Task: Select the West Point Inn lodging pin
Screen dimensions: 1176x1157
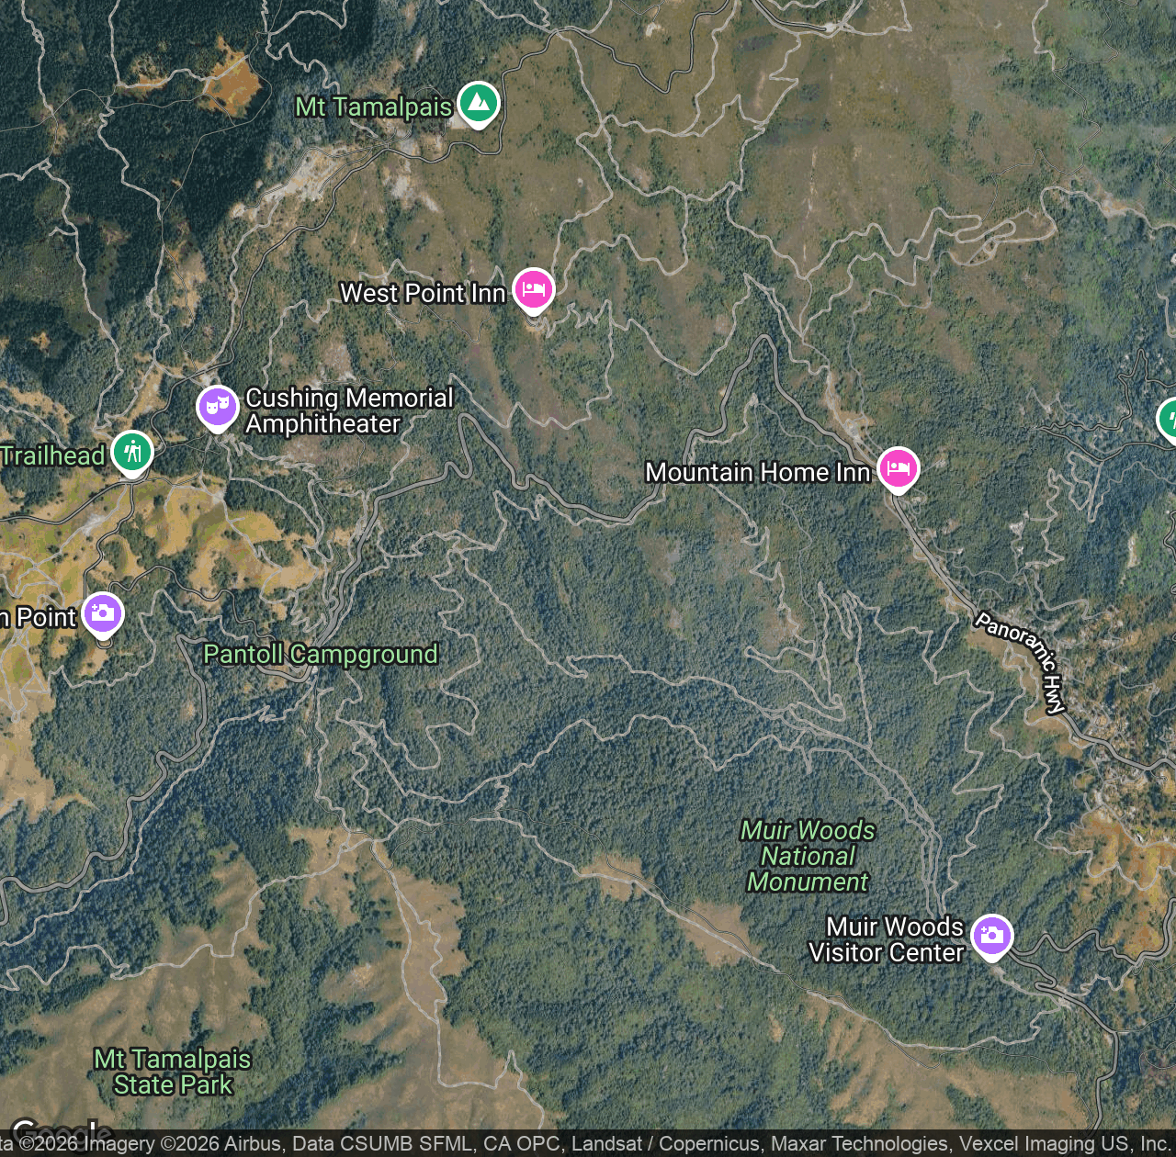Action: (x=533, y=291)
